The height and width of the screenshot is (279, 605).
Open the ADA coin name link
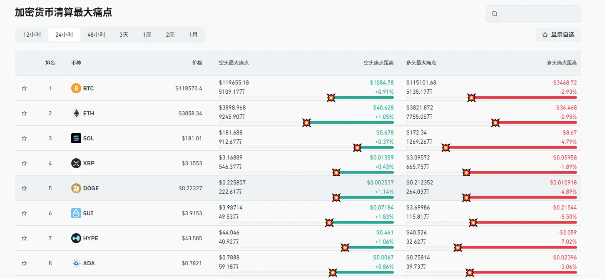coord(89,263)
